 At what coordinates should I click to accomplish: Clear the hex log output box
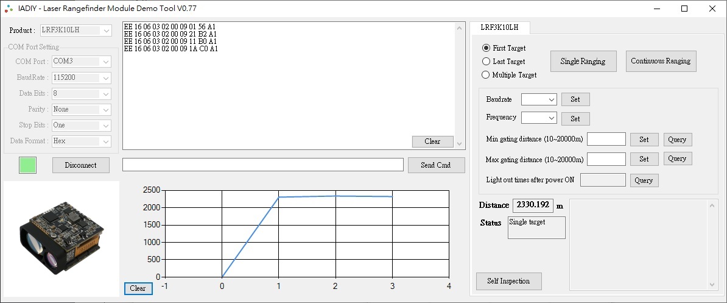coord(432,141)
